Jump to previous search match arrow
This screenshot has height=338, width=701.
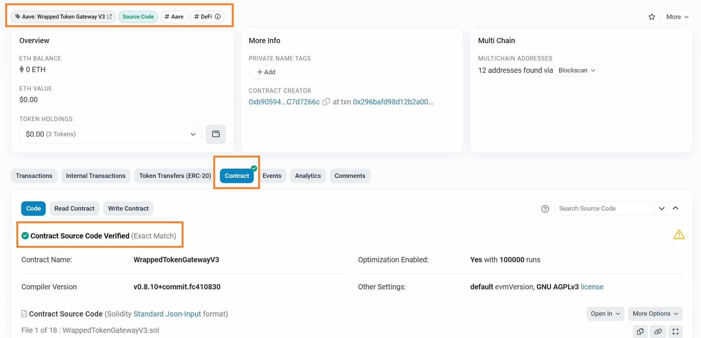[x=675, y=208]
